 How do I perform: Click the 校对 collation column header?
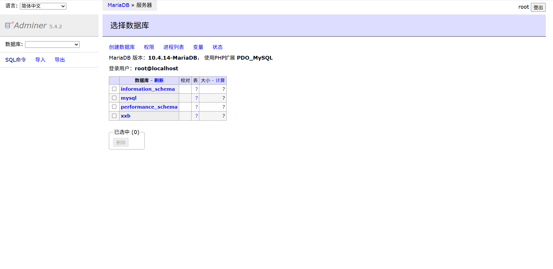click(x=185, y=80)
